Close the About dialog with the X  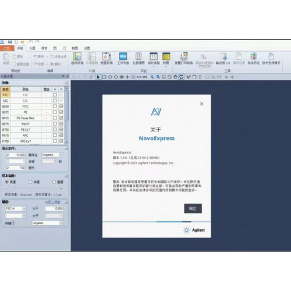click(x=202, y=104)
